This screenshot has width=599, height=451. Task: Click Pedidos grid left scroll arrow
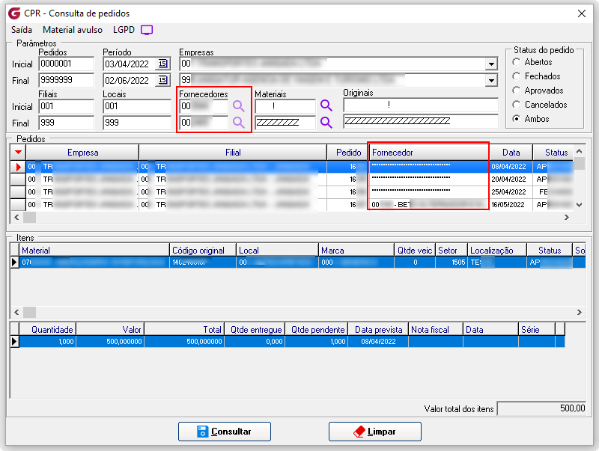click(16, 217)
